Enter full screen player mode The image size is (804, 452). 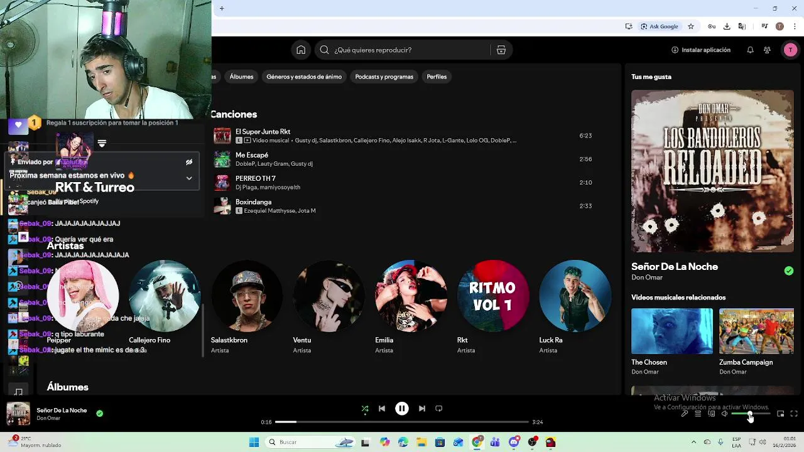click(x=794, y=414)
